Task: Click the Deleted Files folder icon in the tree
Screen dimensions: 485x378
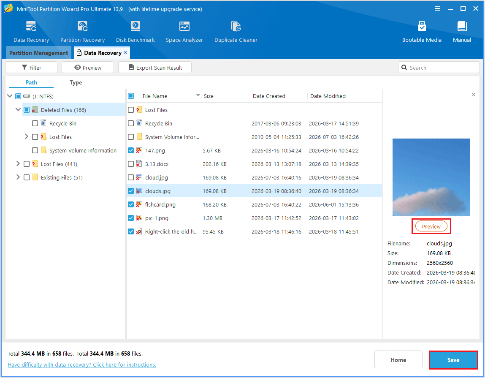Action: click(35, 110)
